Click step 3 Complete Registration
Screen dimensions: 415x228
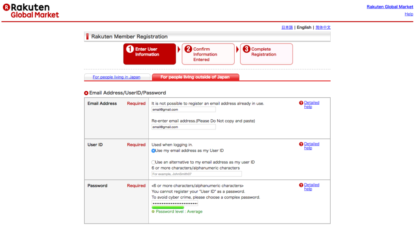tap(267, 54)
